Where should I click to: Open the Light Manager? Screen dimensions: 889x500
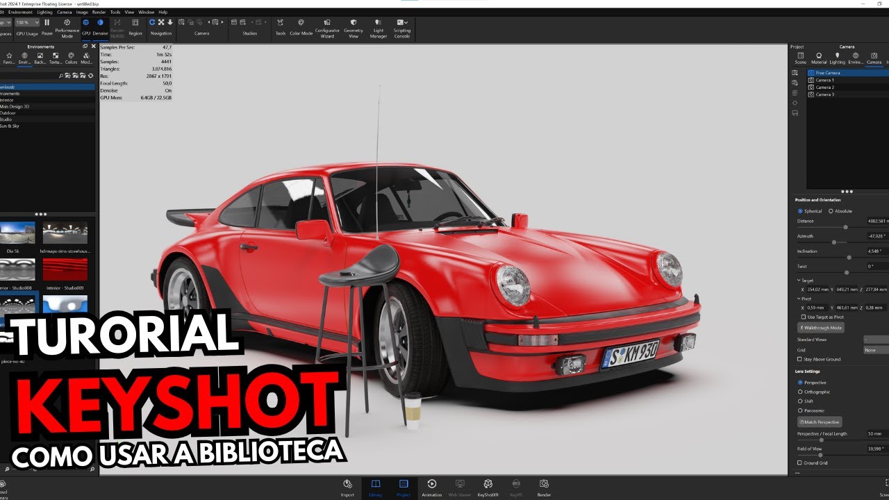[378, 28]
